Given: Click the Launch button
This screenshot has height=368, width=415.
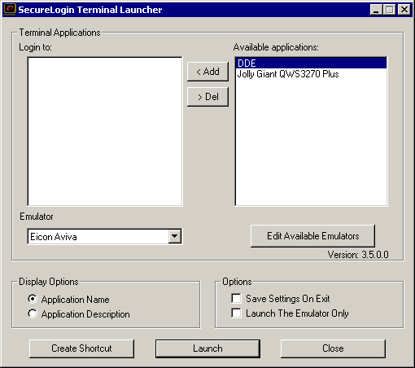Looking at the screenshot, I should (x=207, y=348).
